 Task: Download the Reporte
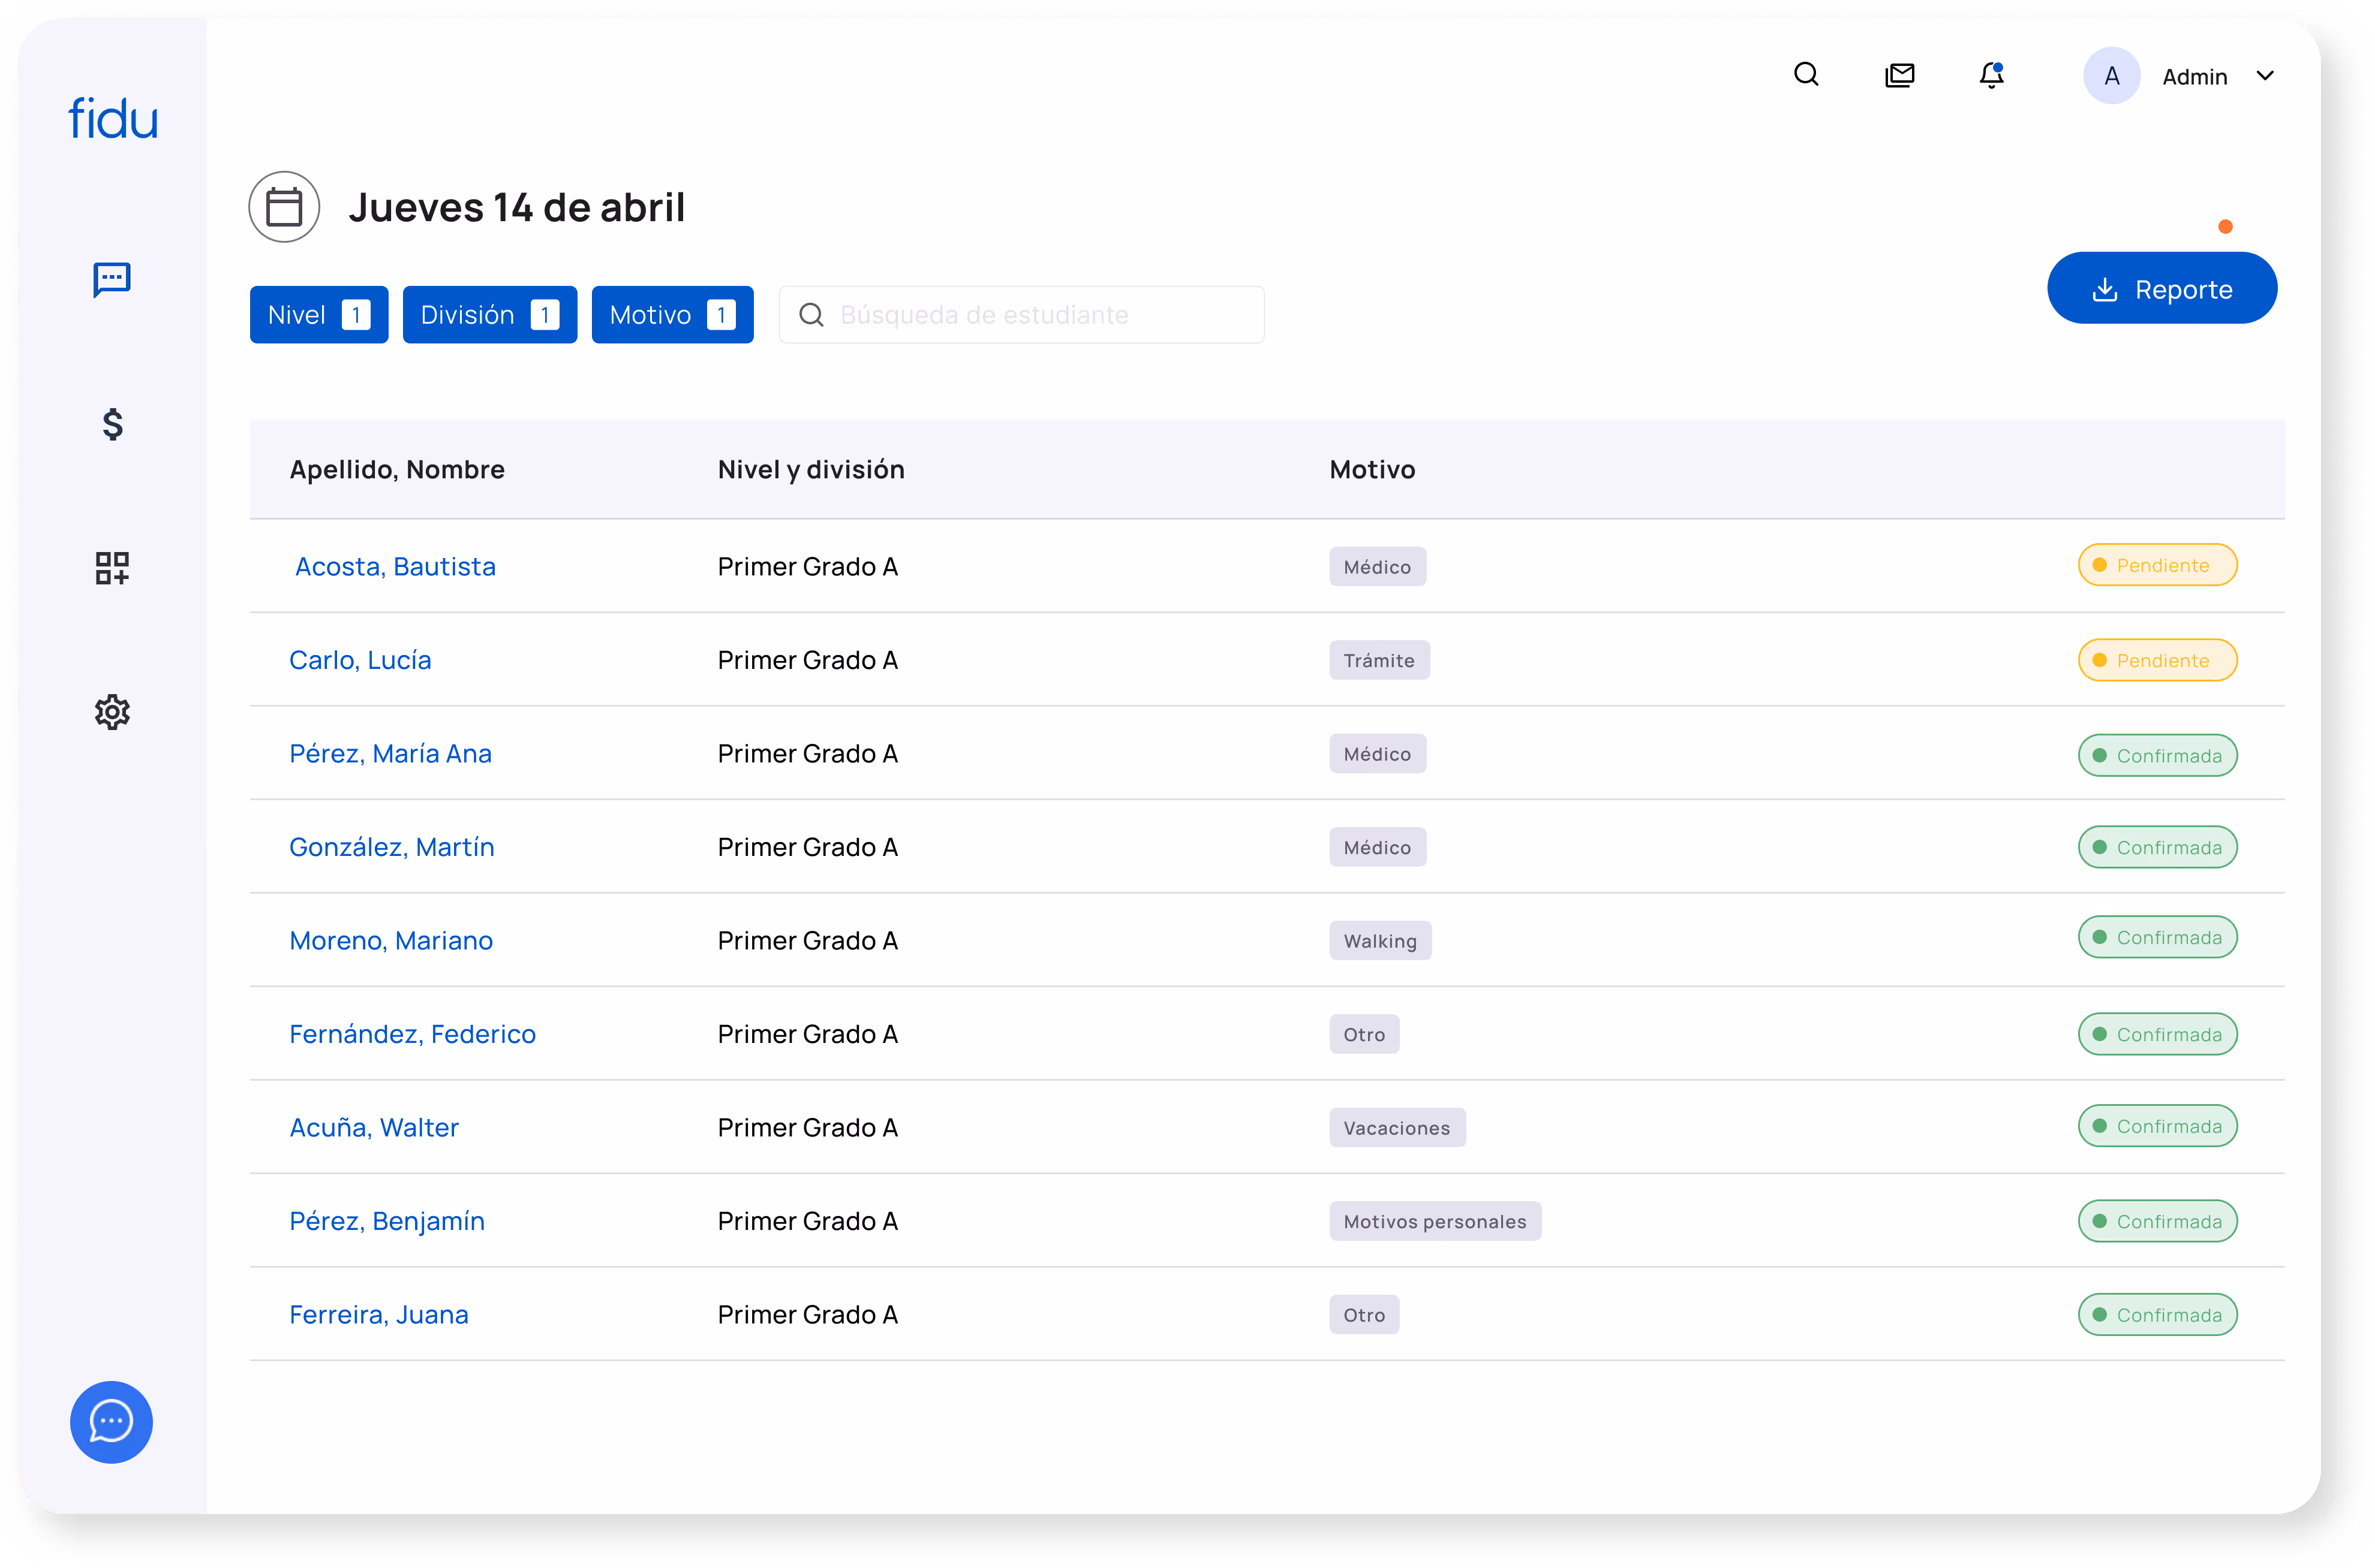pyautogui.click(x=2162, y=289)
